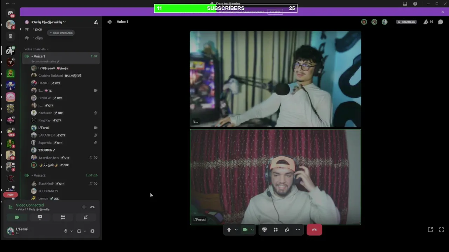449x252 pixels.
Task: Share your screen from bottom-left panel
Action: 40,217
